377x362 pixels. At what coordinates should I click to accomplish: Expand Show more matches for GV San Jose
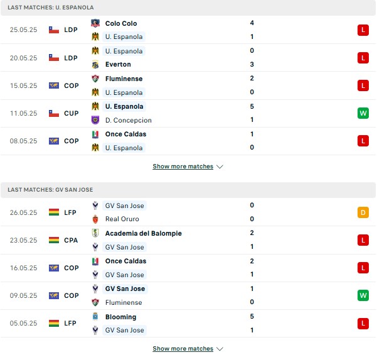click(183, 349)
